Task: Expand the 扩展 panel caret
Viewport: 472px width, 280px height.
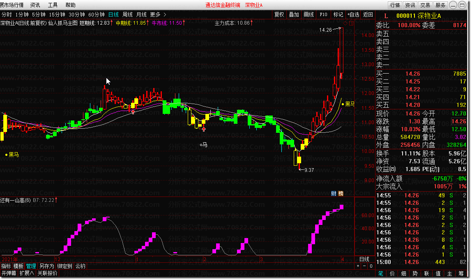Action: tap(32, 273)
